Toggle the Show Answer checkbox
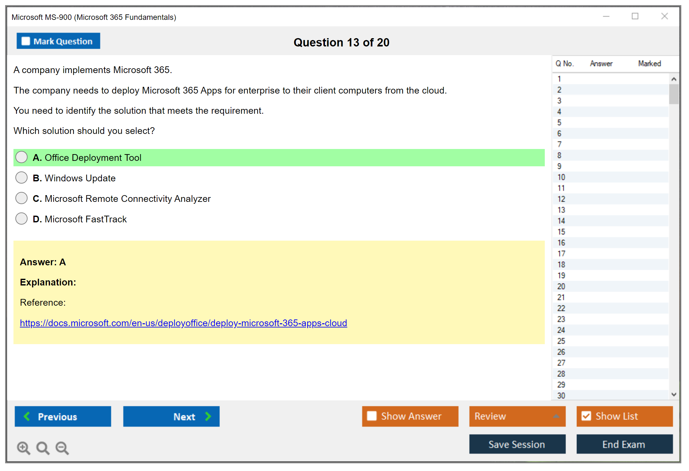This screenshot has height=471, width=689. pyautogui.click(x=372, y=416)
